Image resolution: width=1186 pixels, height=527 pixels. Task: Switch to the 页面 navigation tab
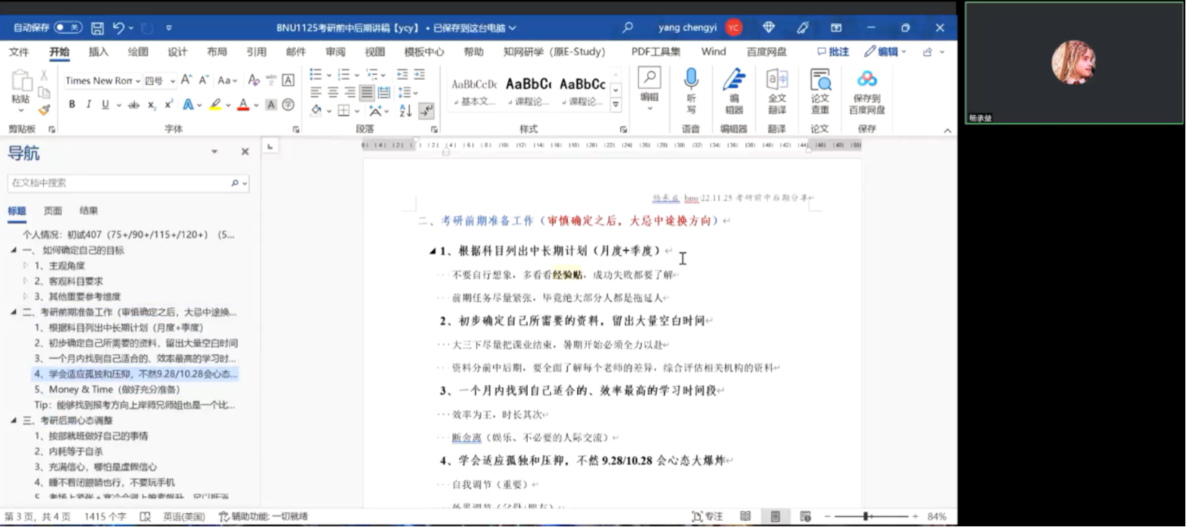point(53,211)
